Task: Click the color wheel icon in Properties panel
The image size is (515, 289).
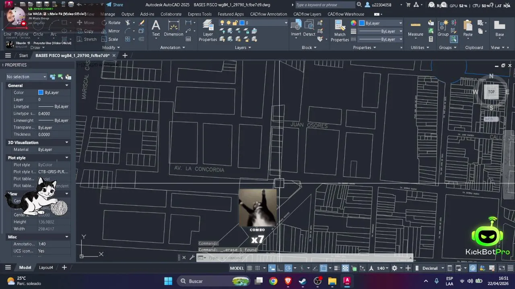Action: point(353,23)
